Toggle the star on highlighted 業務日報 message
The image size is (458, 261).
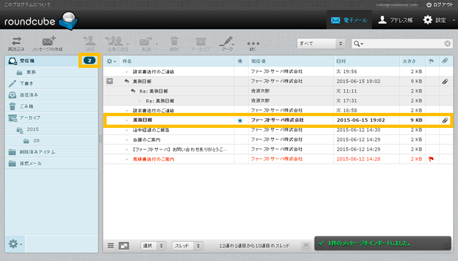point(239,121)
